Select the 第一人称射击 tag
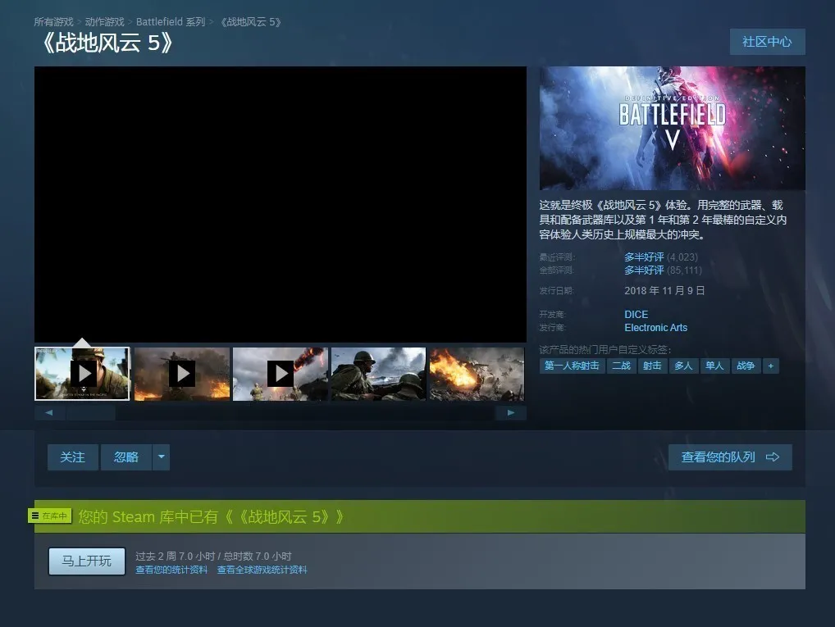835x627 pixels. (572, 366)
